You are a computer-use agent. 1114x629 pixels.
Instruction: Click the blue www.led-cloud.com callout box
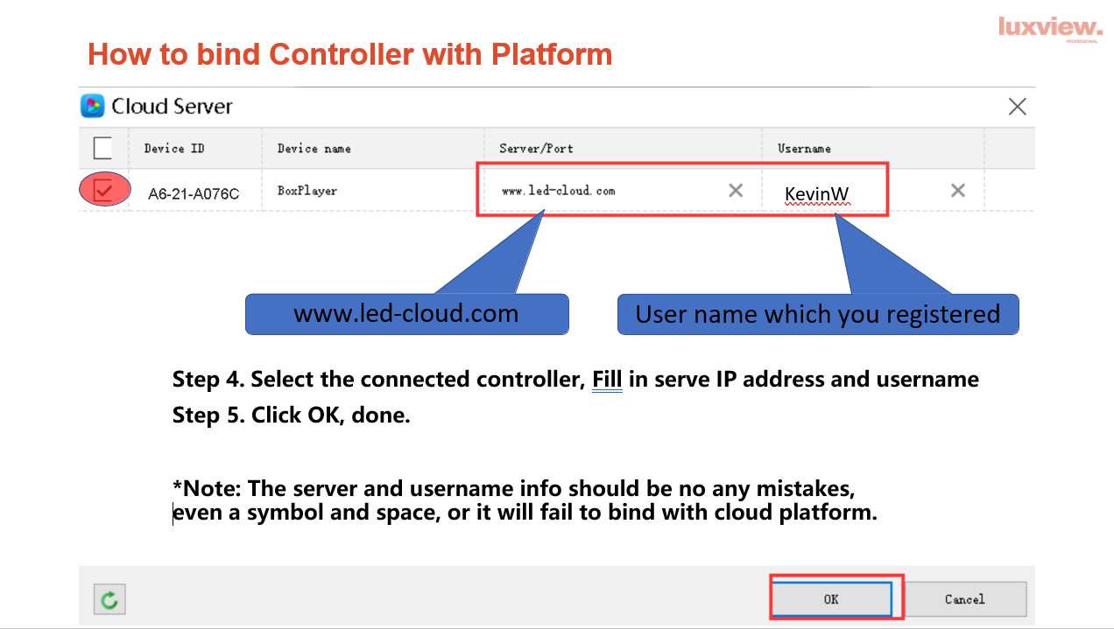406,314
